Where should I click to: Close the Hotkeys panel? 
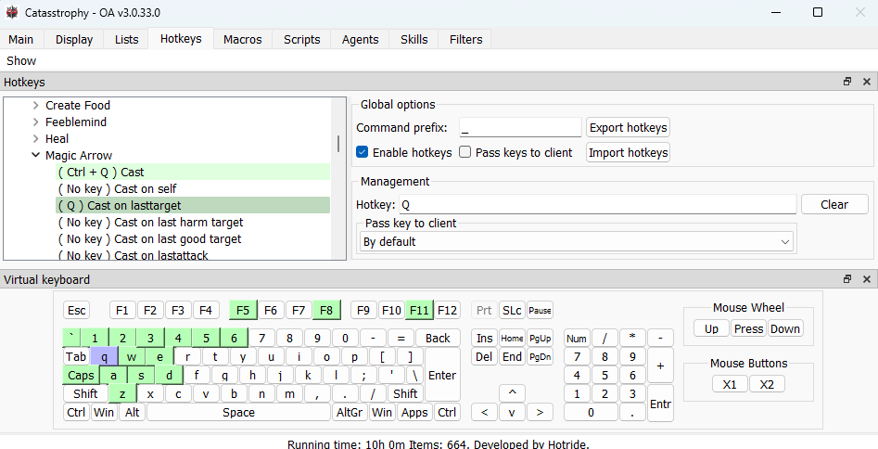[867, 83]
